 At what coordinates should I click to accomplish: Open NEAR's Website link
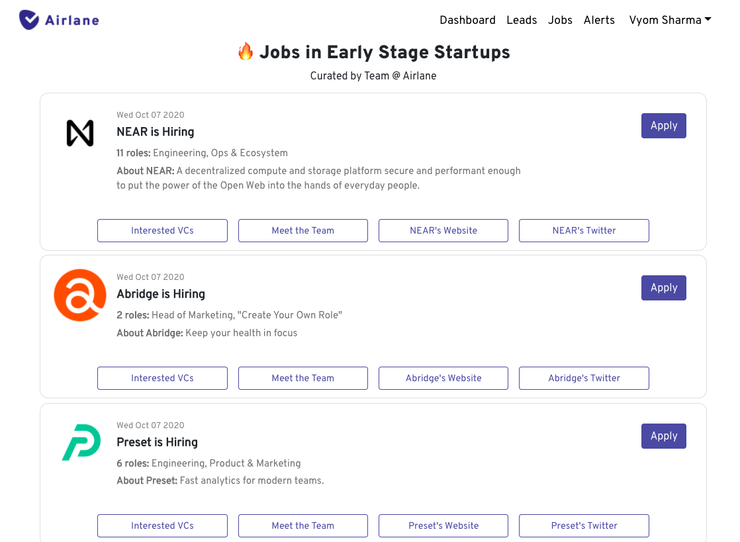click(443, 230)
